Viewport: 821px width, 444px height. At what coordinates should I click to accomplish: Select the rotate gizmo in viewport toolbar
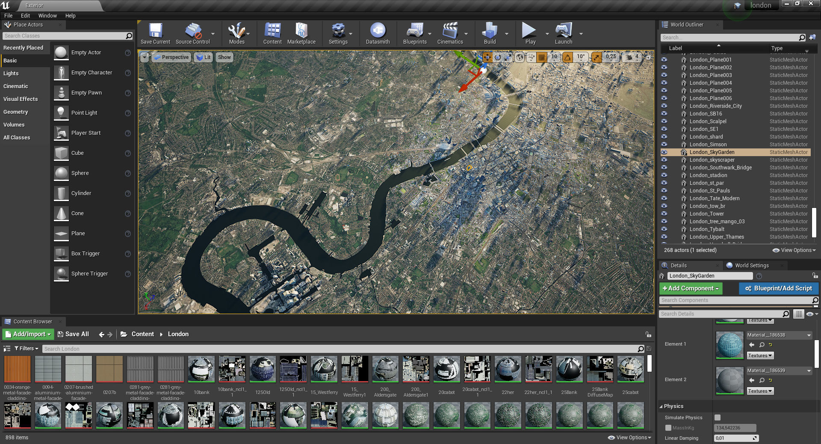coord(498,57)
